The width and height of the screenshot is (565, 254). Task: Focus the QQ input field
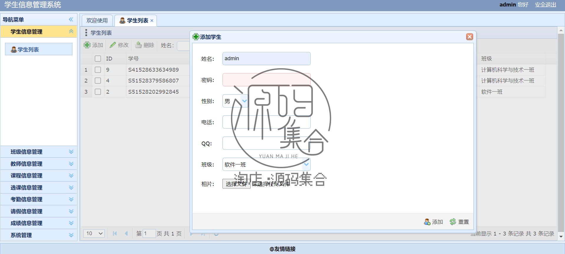(x=266, y=143)
